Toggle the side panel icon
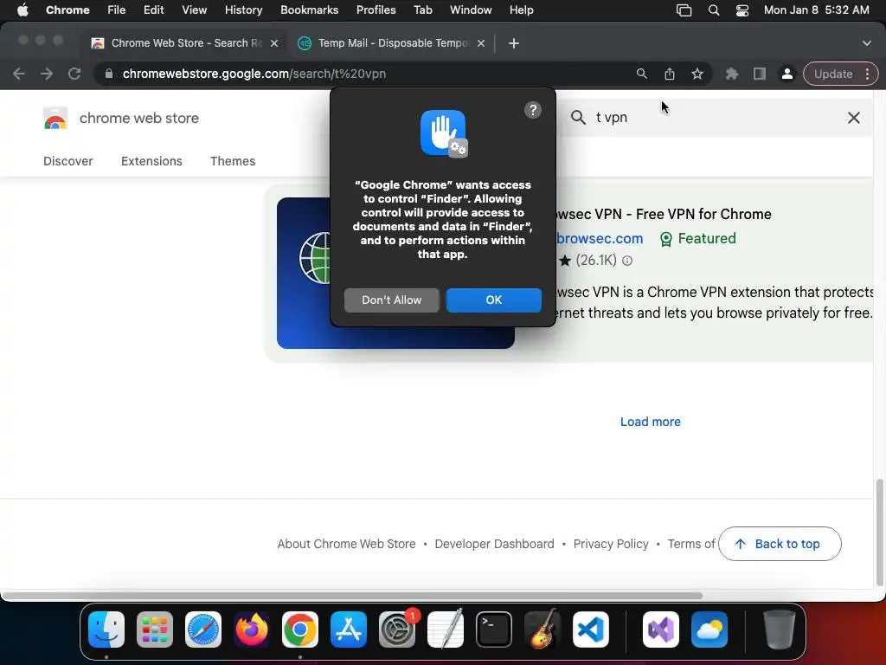Viewport: 886px width, 665px height. click(760, 74)
